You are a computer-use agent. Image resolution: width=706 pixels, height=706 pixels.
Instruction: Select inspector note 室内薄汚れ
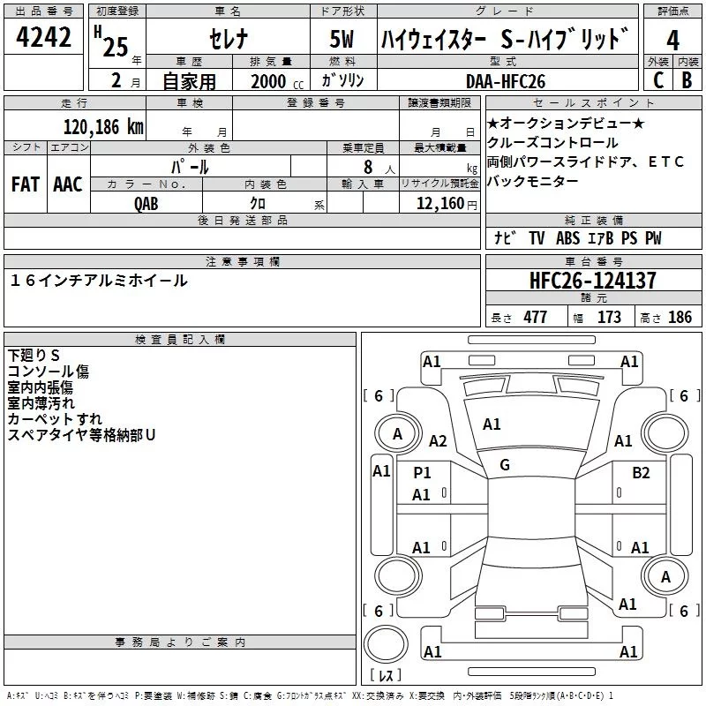41,403
